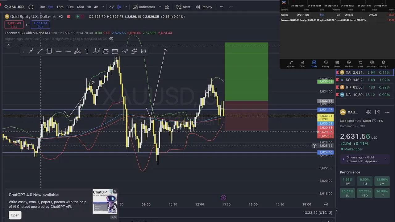Toggle the red flag on BTC watchlist row
The image size is (395, 222).
pos(338,87)
